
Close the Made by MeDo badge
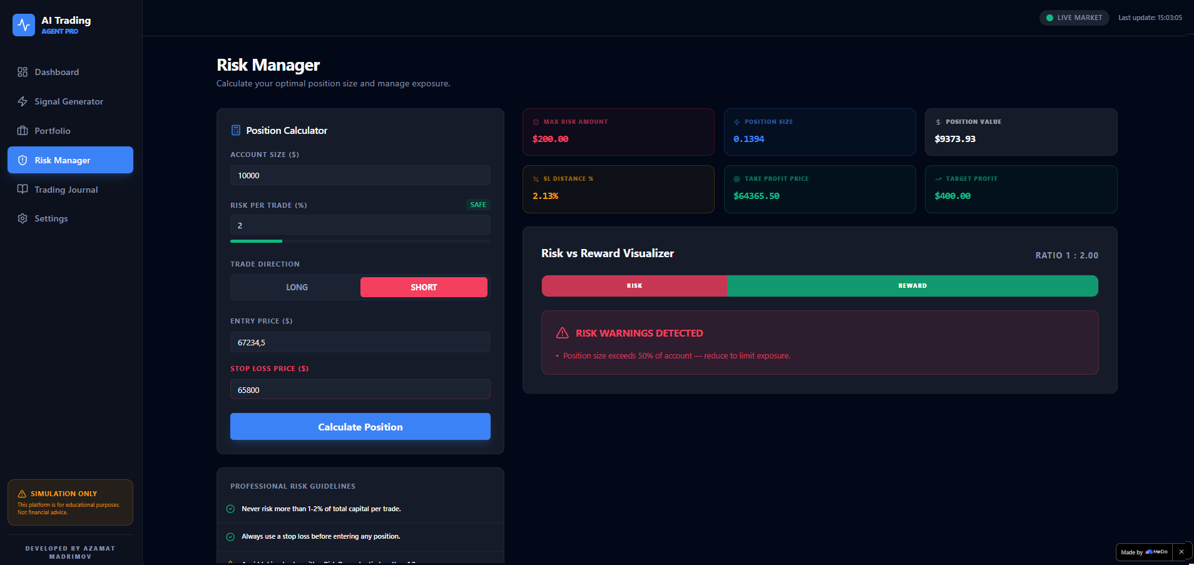pos(1181,552)
